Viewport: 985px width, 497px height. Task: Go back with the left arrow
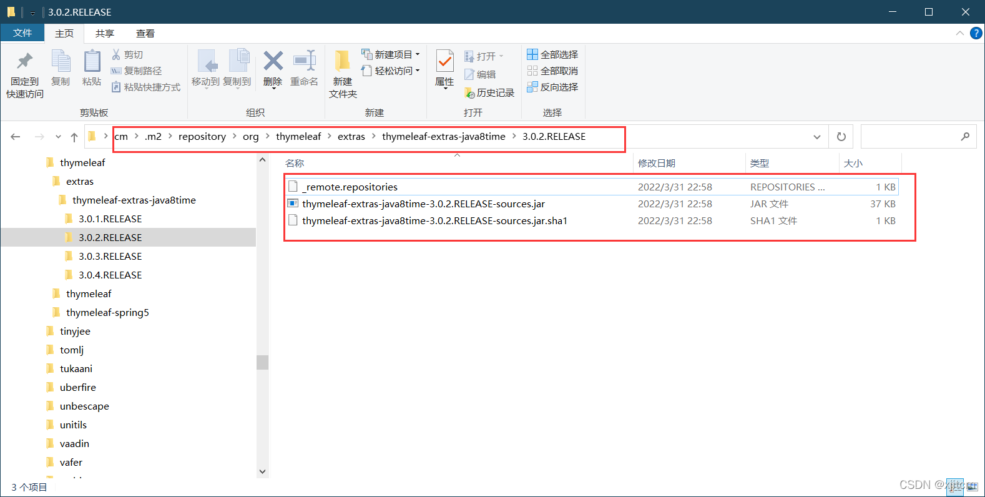coord(16,137)
